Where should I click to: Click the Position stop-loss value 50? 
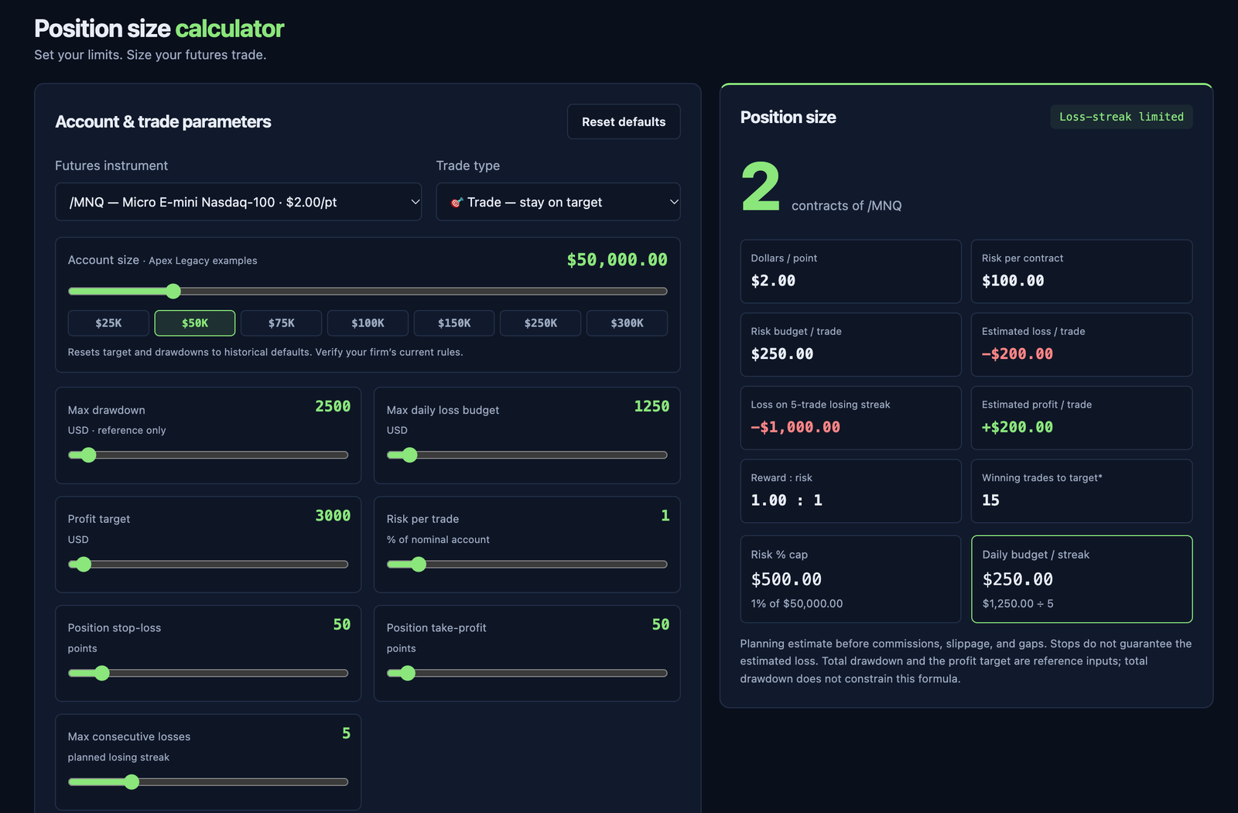tap(342, 624)
